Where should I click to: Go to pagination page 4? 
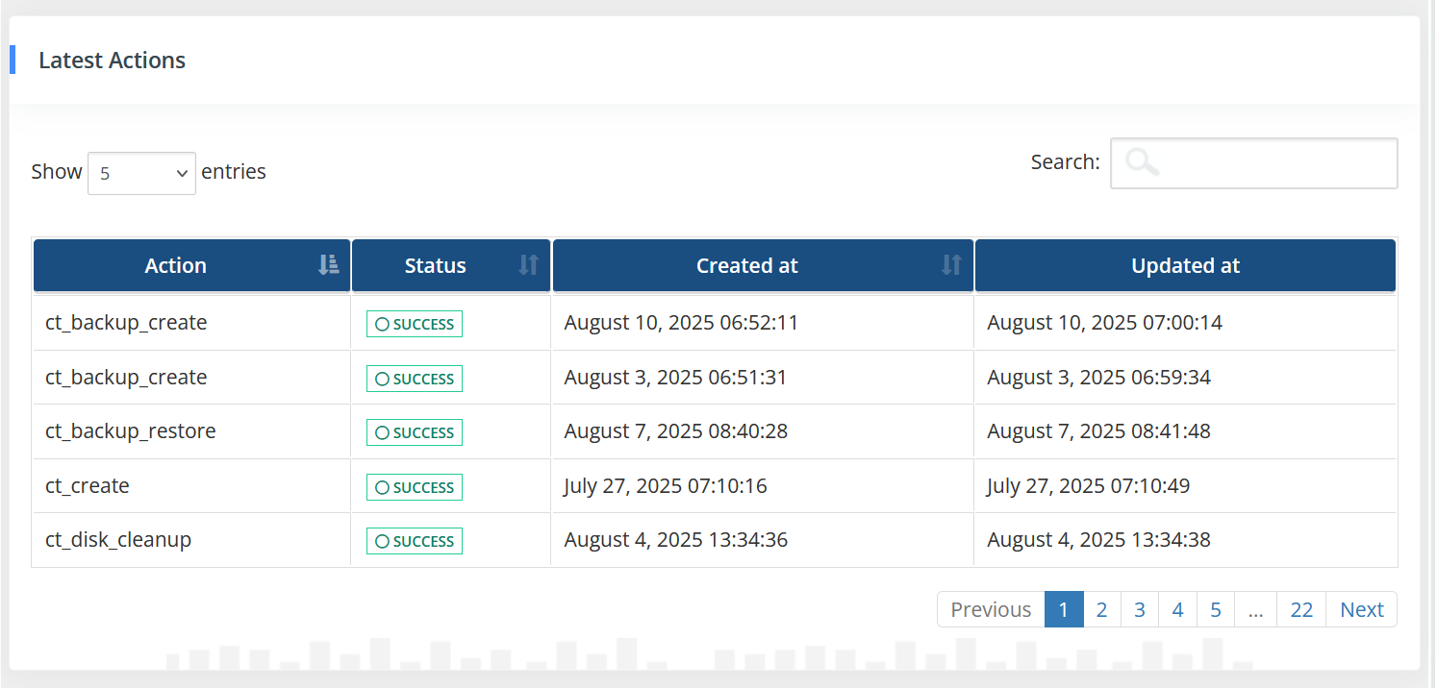pyautogui.click(x=1177, y=609)
